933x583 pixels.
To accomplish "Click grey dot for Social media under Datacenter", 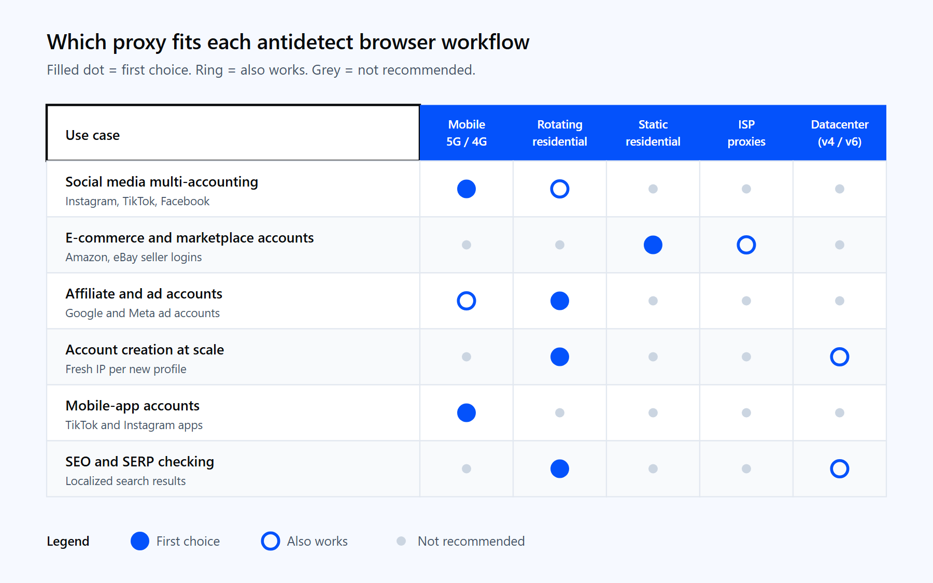I will (840, 189).
